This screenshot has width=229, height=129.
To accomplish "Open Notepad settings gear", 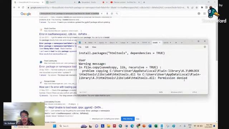I will [205, 47].
